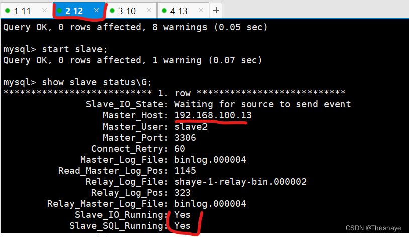Viewport: 409px width, 237px height.
Task: Click the Slave_SQL_Running label
Action: tap(119, 226)
